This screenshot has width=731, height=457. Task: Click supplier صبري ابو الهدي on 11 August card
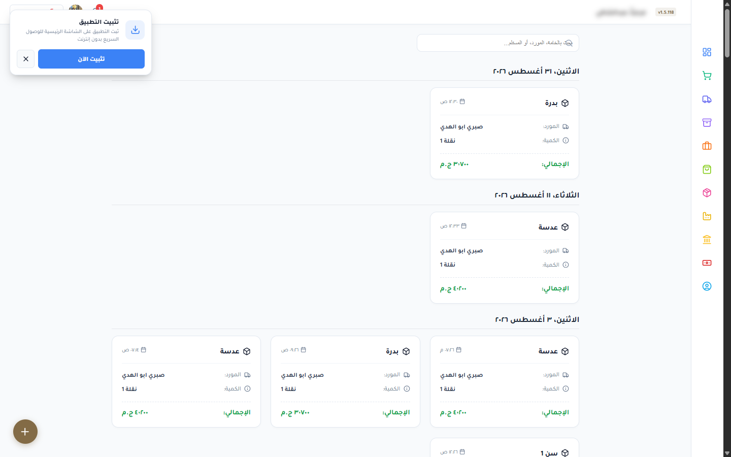point(461,251)
